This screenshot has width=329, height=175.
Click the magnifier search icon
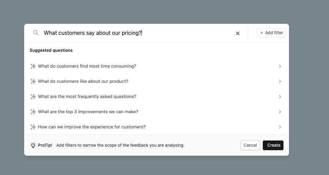pyautogui.click(x=36, y=33)
